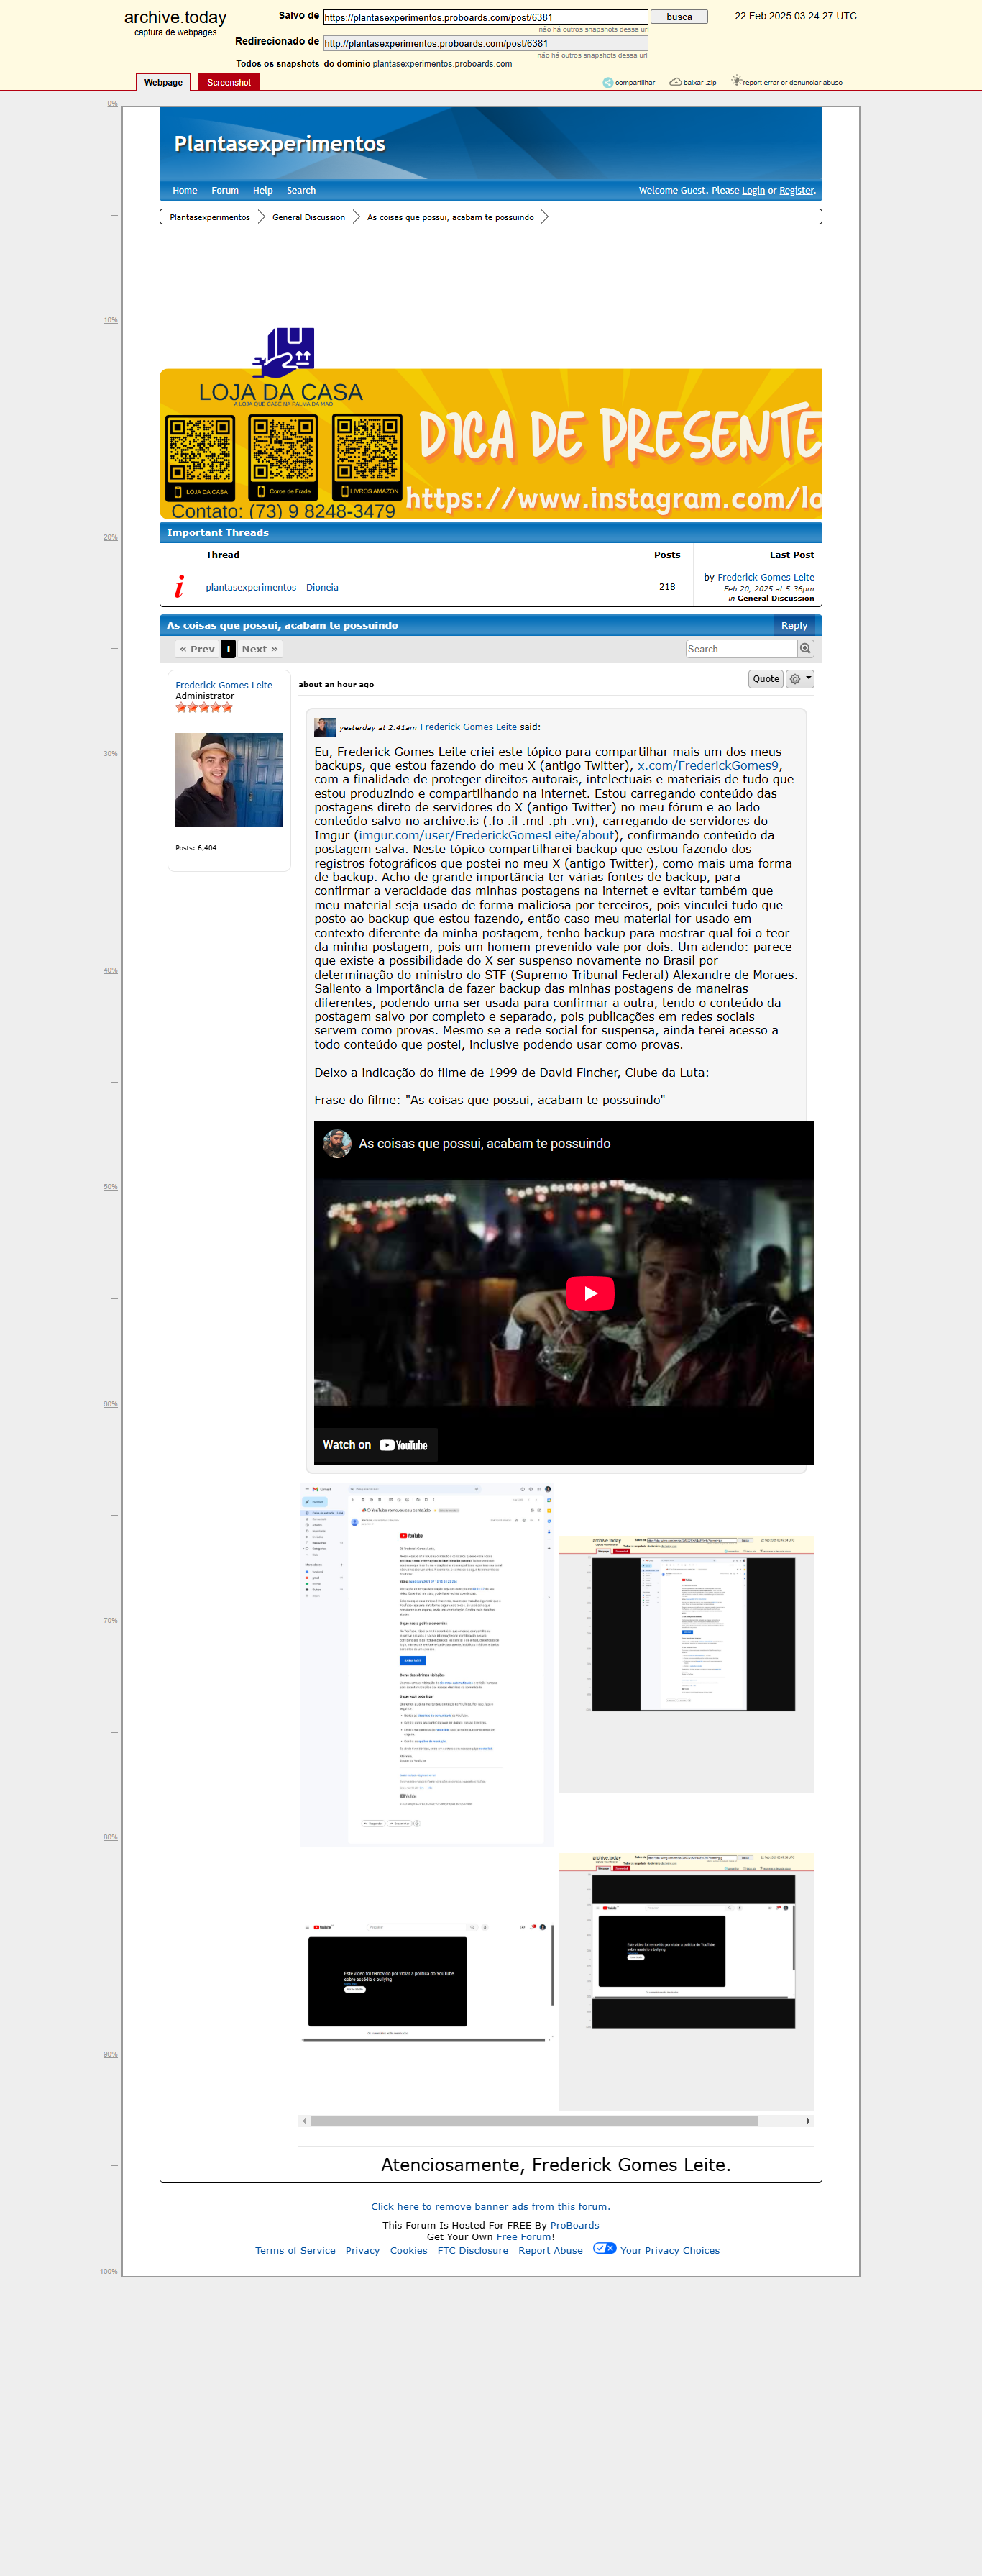Click the domain plantasexperimentos.proboards.com link
The height and width of the screenshot is (2576, 982).
[x=441, y=64]
